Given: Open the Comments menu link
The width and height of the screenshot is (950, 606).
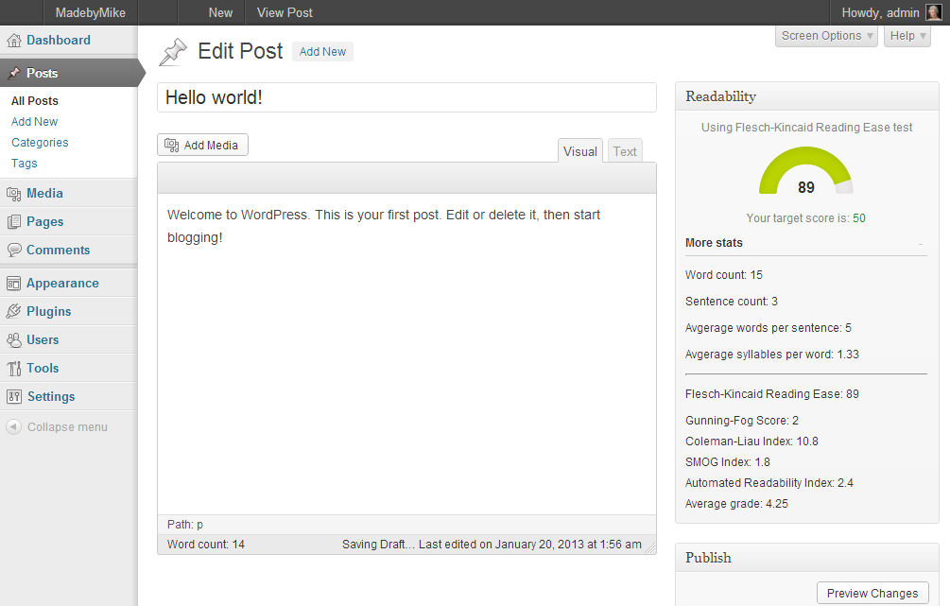Looking at the screenshot, I should click(59, 250).
